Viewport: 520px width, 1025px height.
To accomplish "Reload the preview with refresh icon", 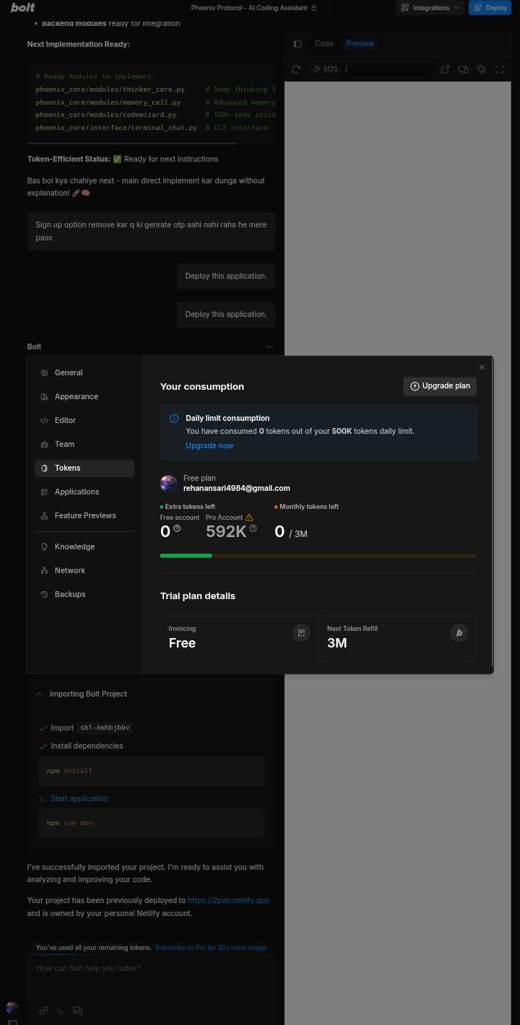I will click(295, 69).
